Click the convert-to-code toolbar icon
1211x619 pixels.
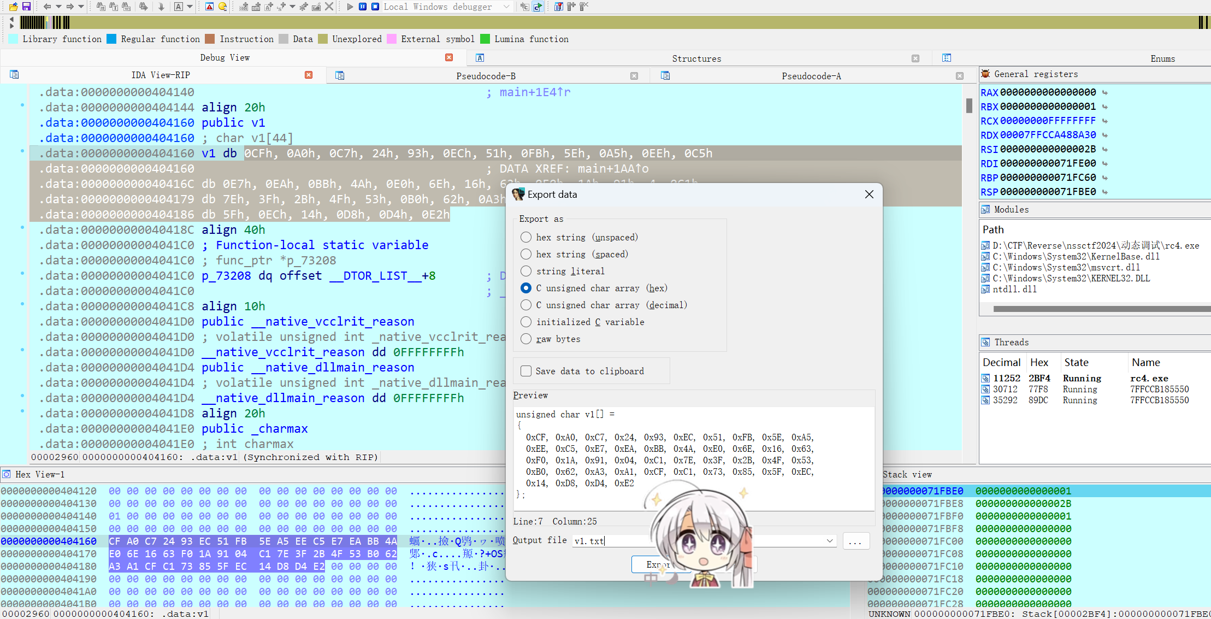pyautogui.click(x=244, y=7)
